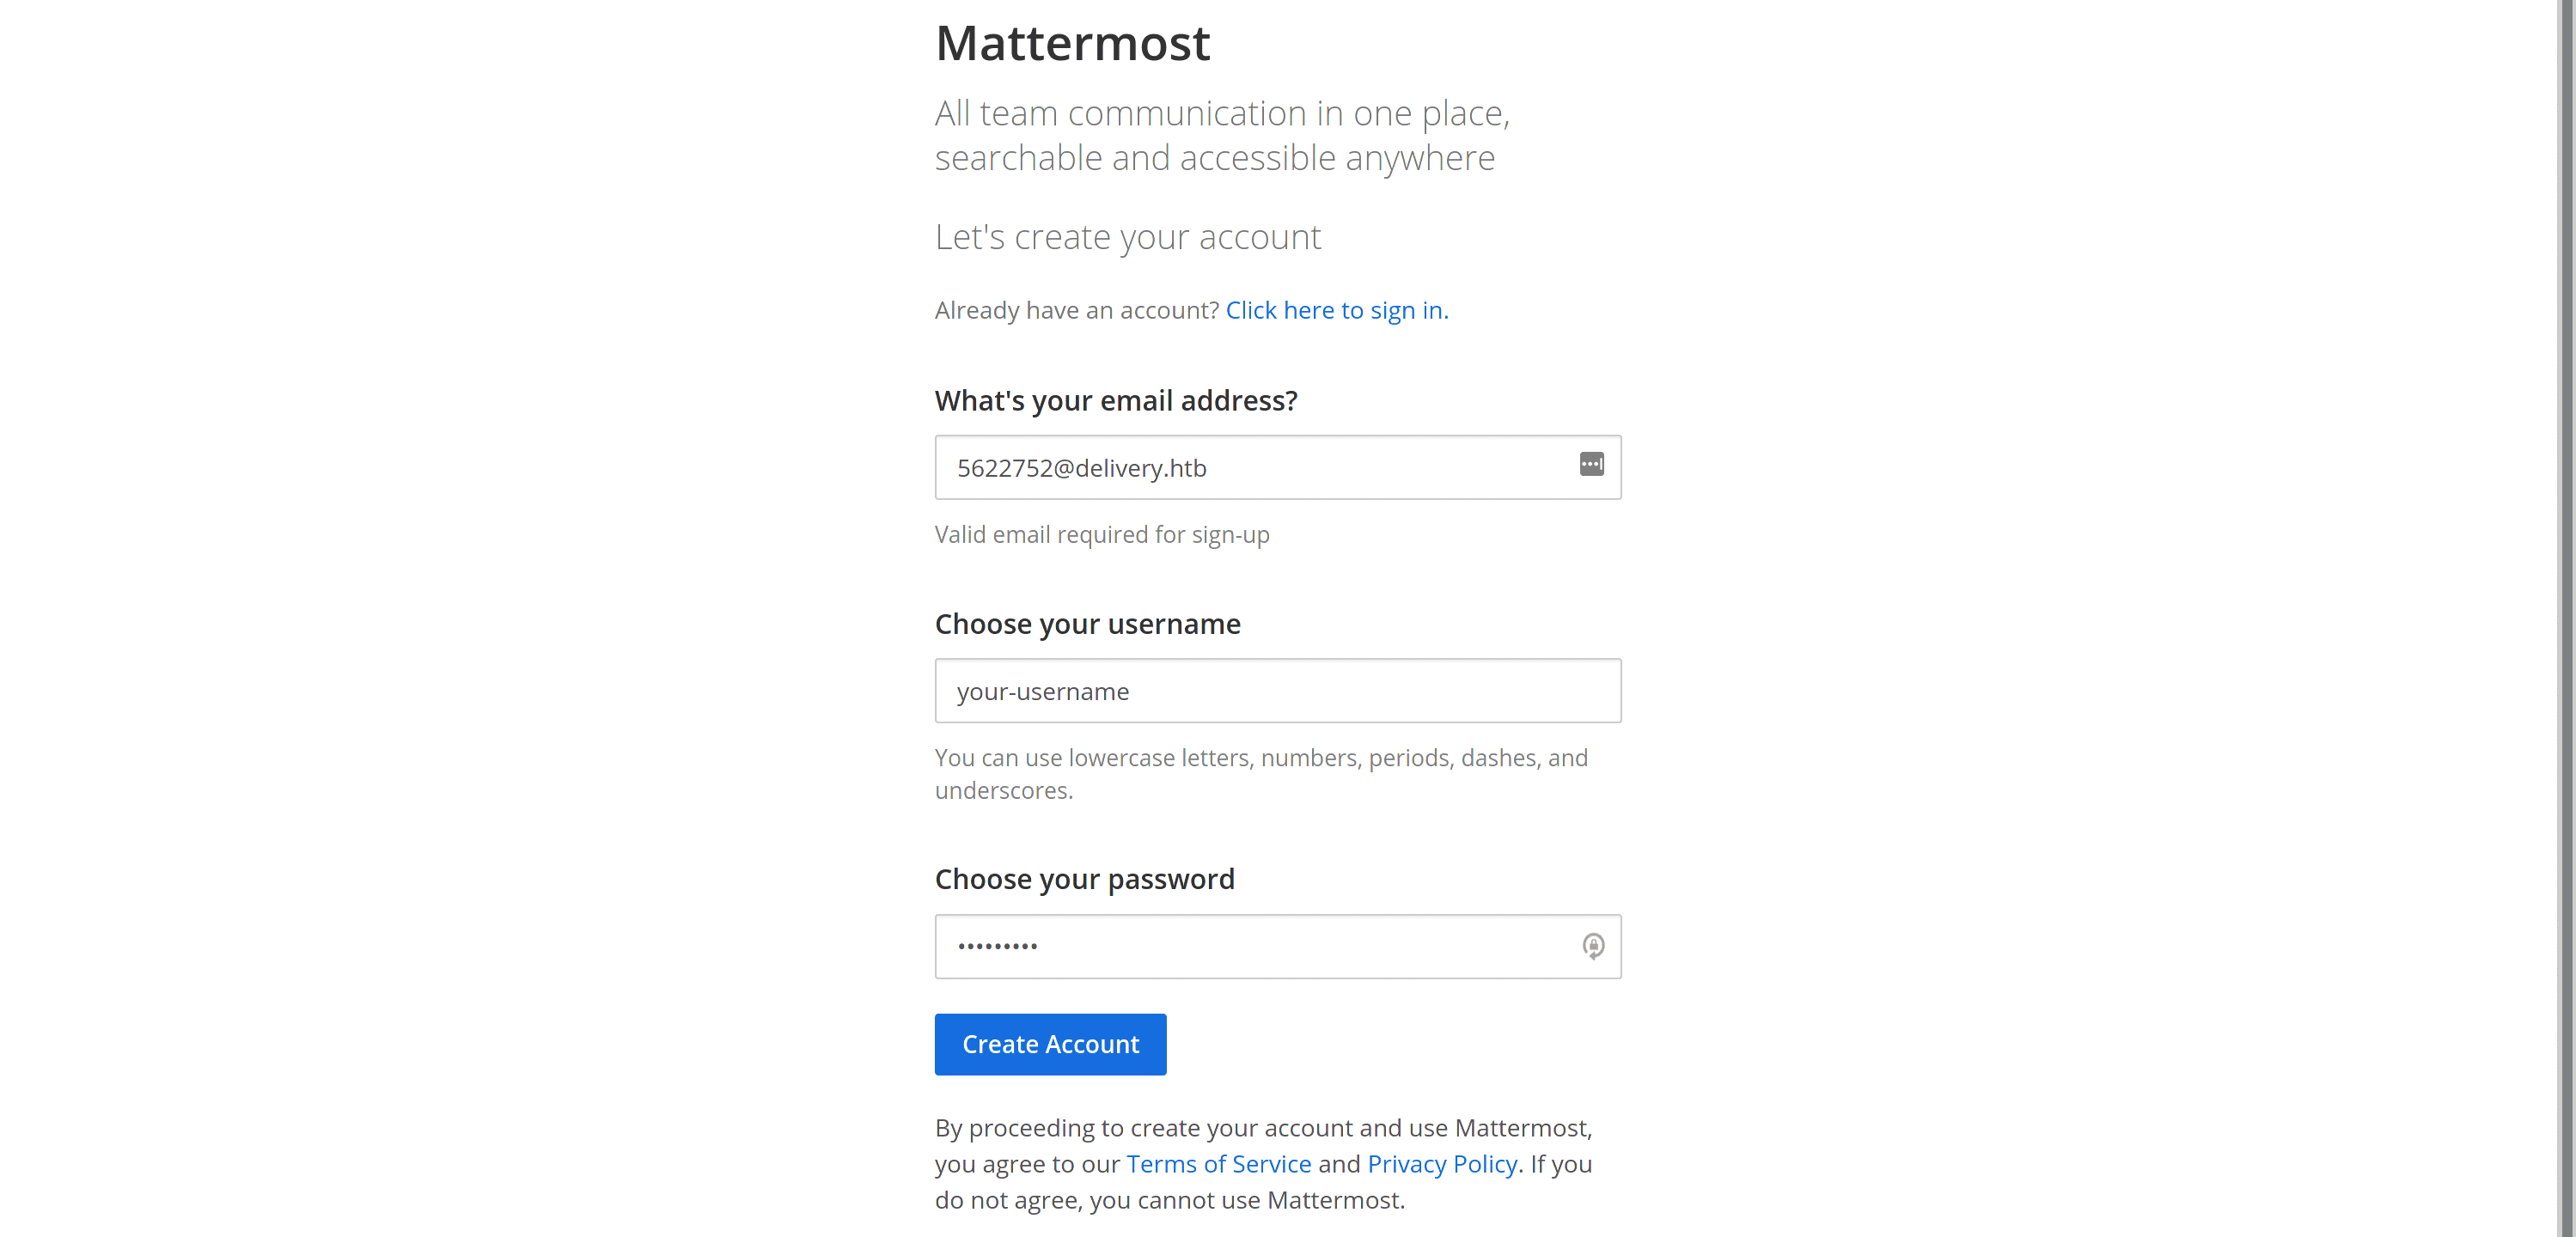Click the password generator icon in password field
This screenshot has height=1237, width=2576.
click(x=1593, y=946)
